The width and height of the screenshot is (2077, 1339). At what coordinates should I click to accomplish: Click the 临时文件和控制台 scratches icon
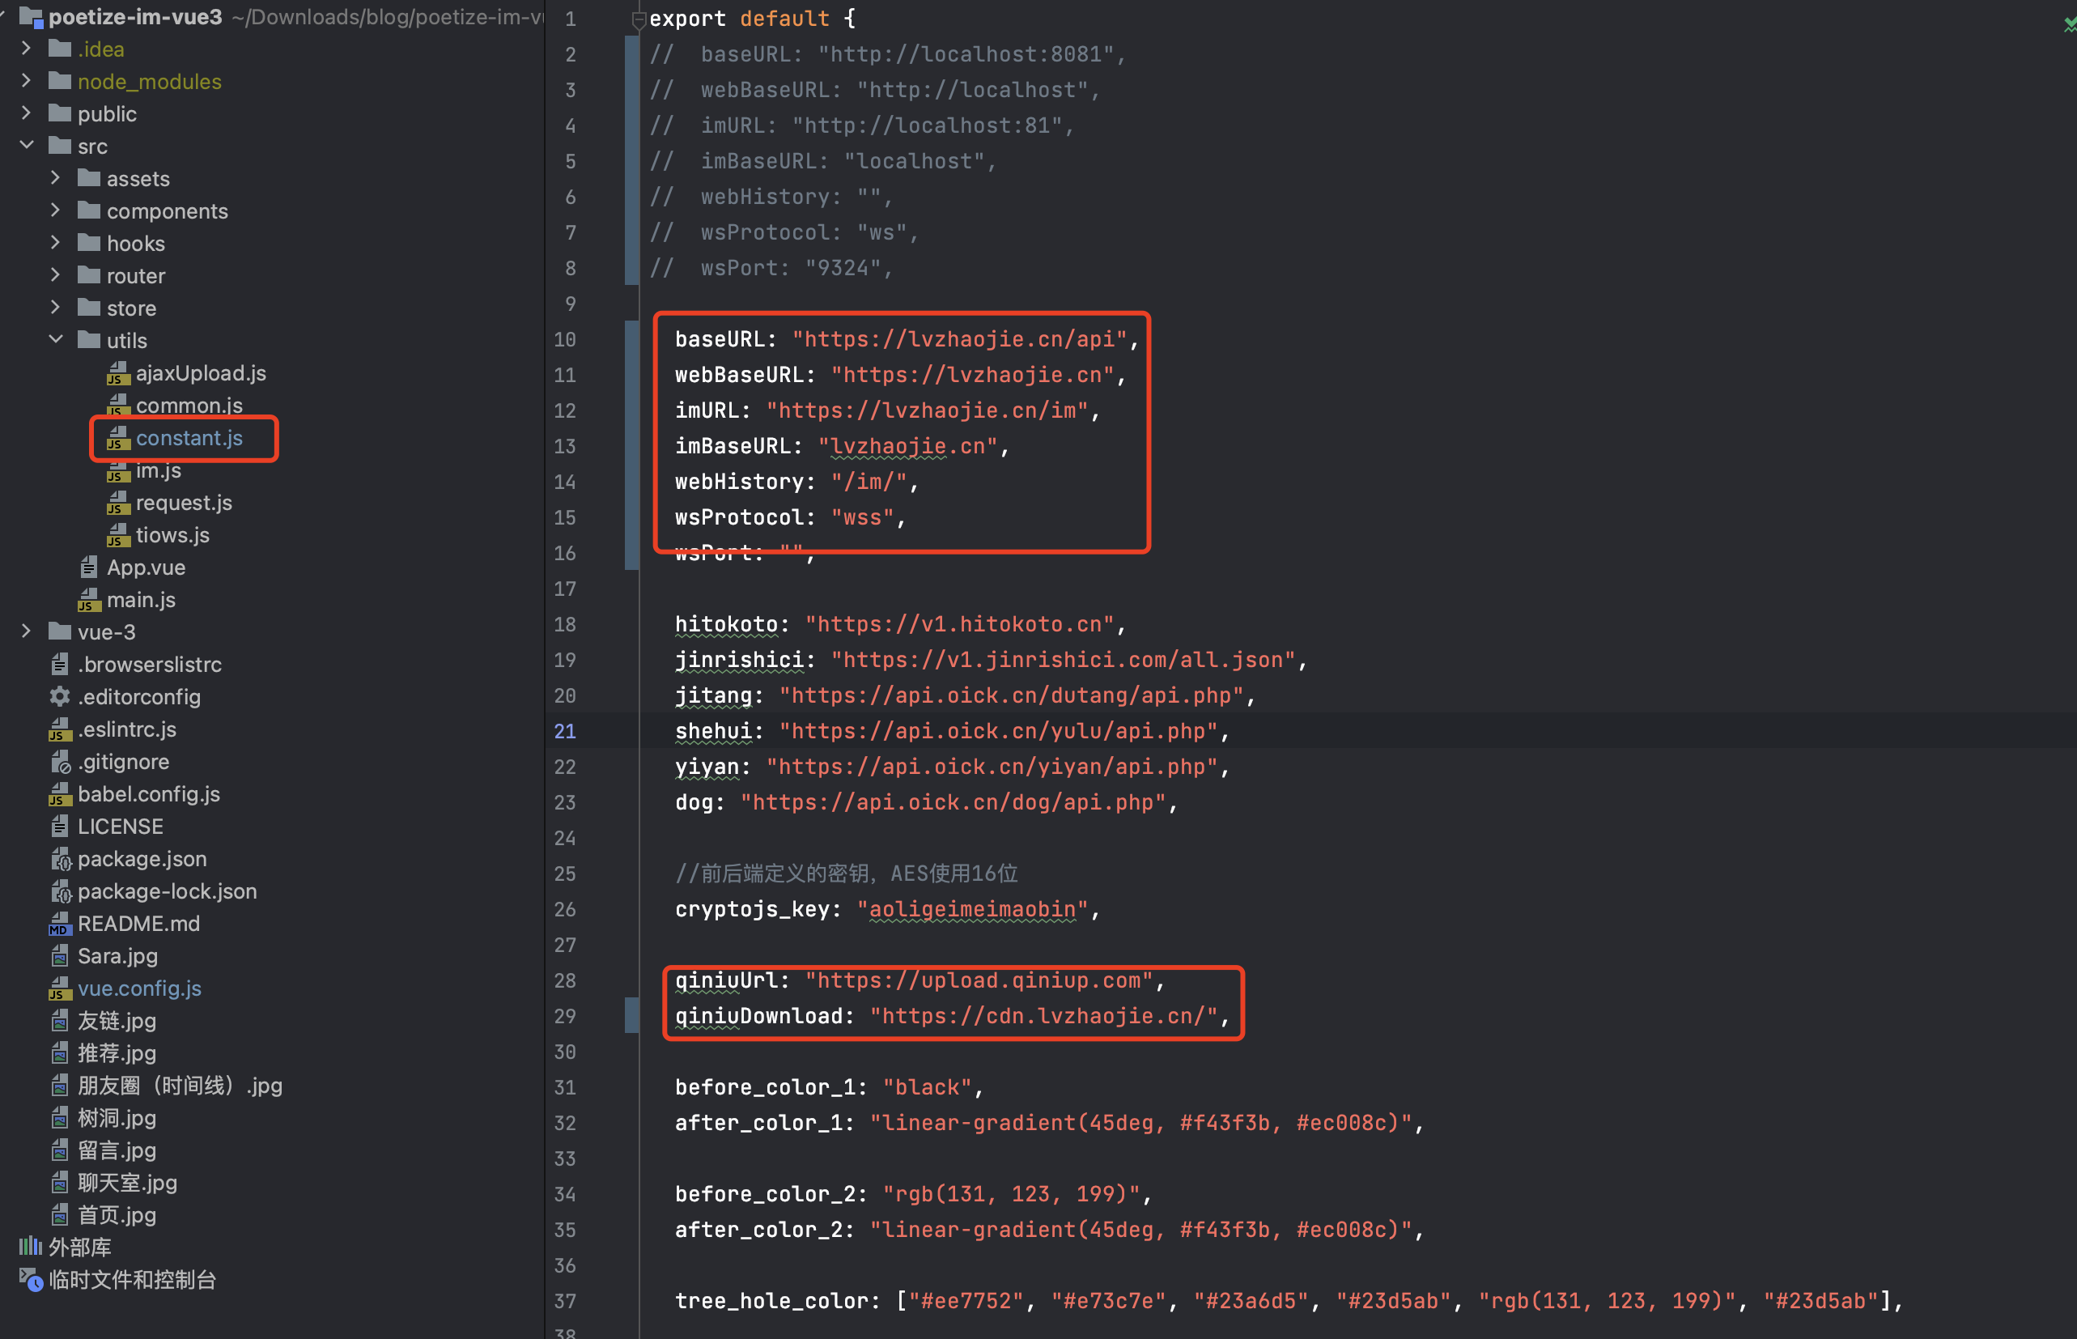click(31, 1280)
